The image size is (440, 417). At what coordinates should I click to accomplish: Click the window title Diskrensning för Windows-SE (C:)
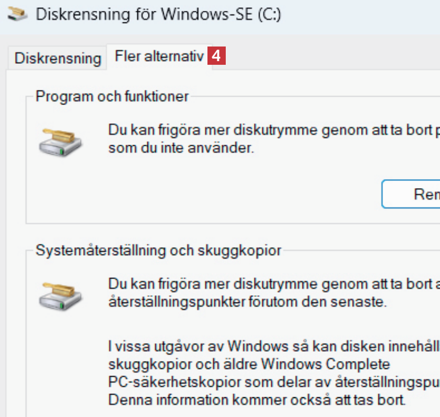coord(158,14)
